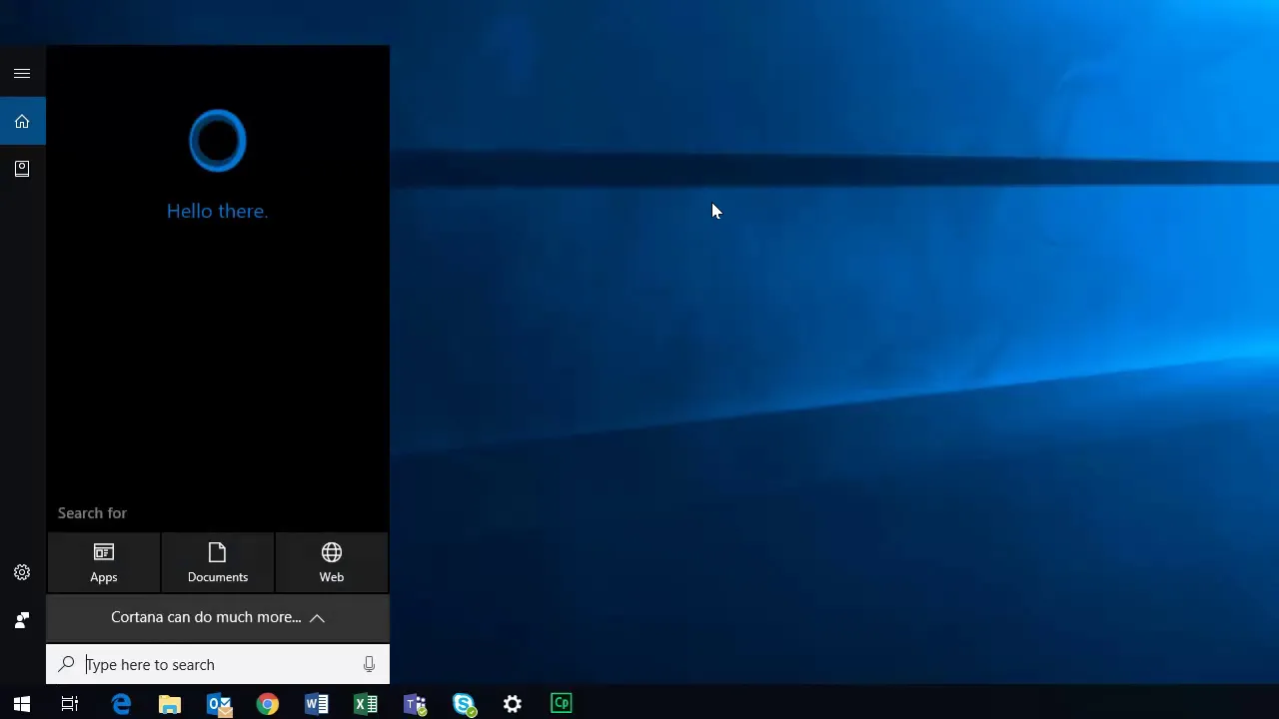Click the blue Cortana circle logo
The image size is (1279, 719).
click(217, 141)
